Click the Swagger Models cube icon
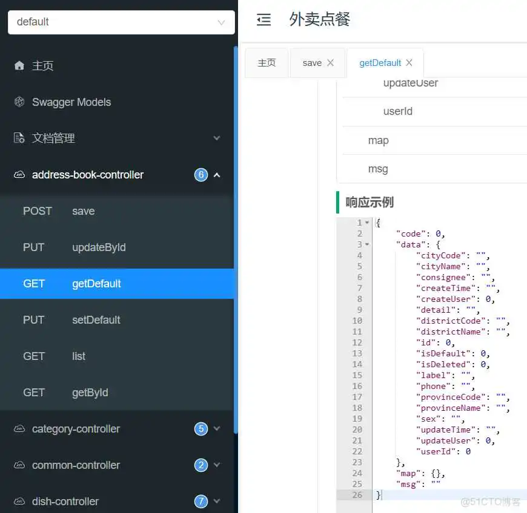 [x=19, y=102]
